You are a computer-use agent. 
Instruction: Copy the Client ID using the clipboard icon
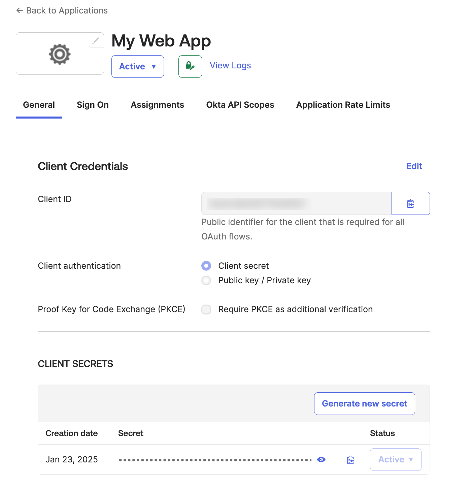(x=410, y=203)
